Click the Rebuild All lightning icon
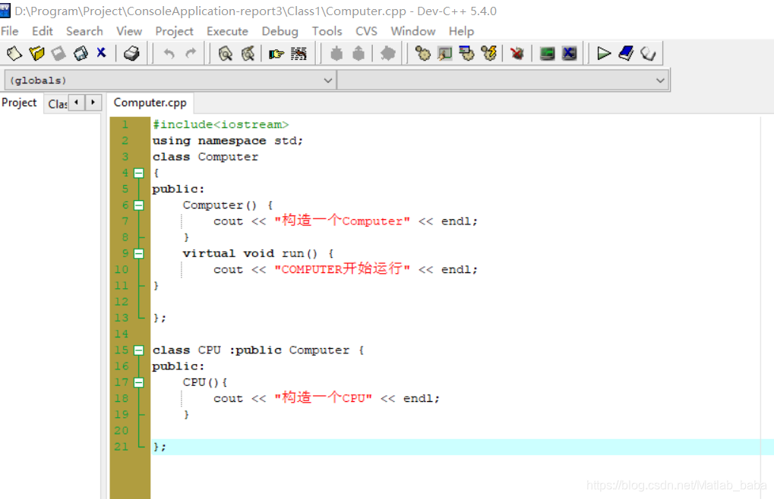This screenshot has width=774, height=499. 488,53
